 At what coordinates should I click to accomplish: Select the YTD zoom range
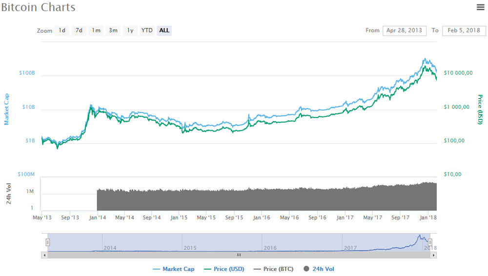tap(147, 31)
